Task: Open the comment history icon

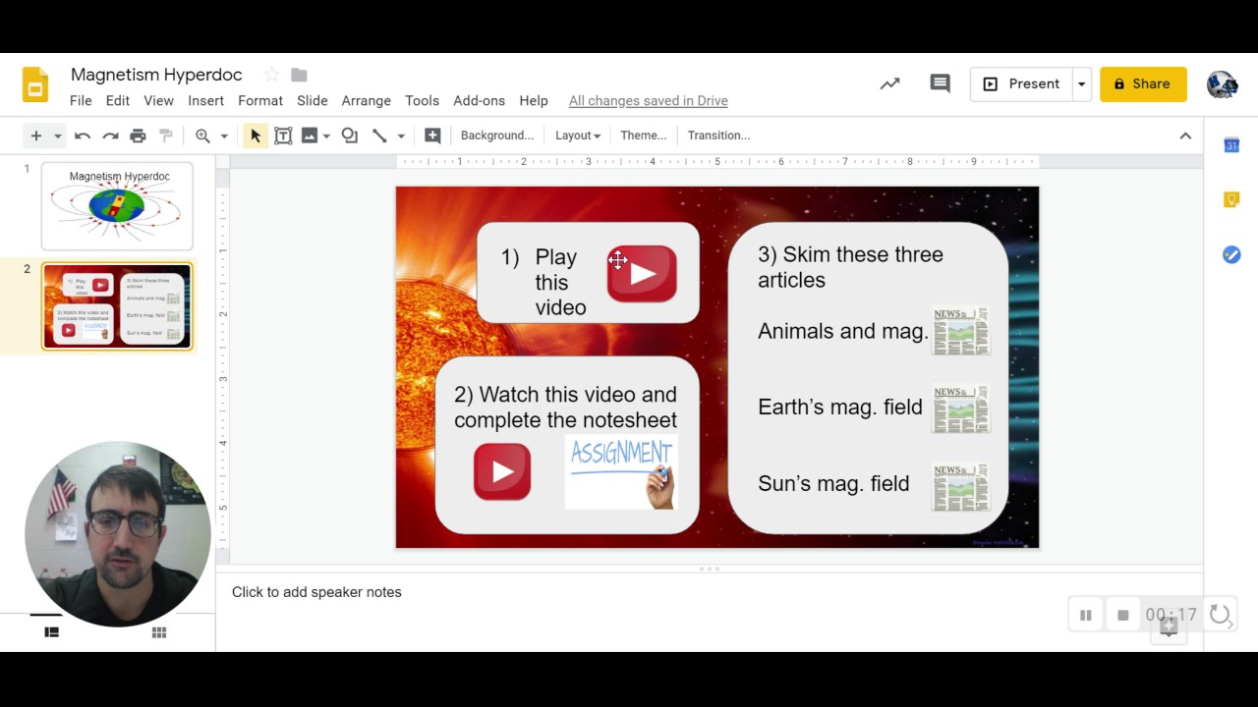Action: (x=940, y=84)
